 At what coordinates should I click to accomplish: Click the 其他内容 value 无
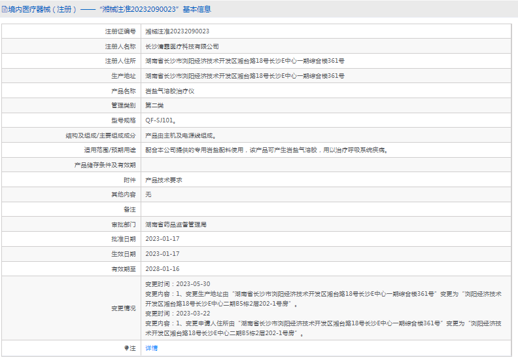point(148,194)
